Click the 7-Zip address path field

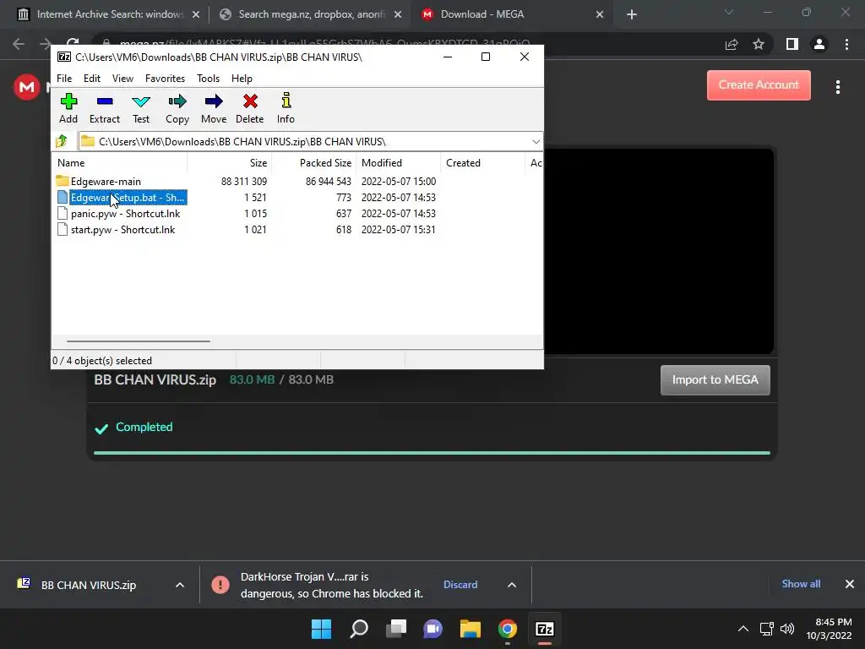point(310,142)
